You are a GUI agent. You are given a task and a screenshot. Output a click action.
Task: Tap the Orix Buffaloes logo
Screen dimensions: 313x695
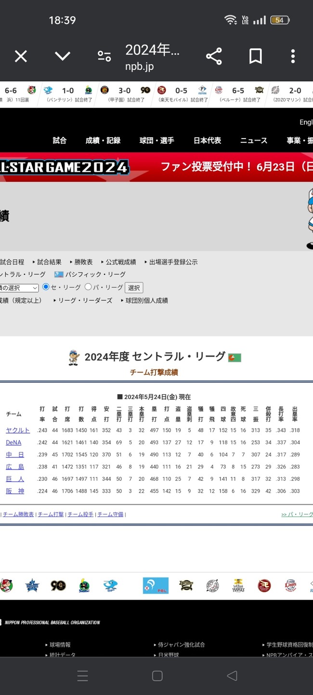pyautogui.click(x=186, y=586)
